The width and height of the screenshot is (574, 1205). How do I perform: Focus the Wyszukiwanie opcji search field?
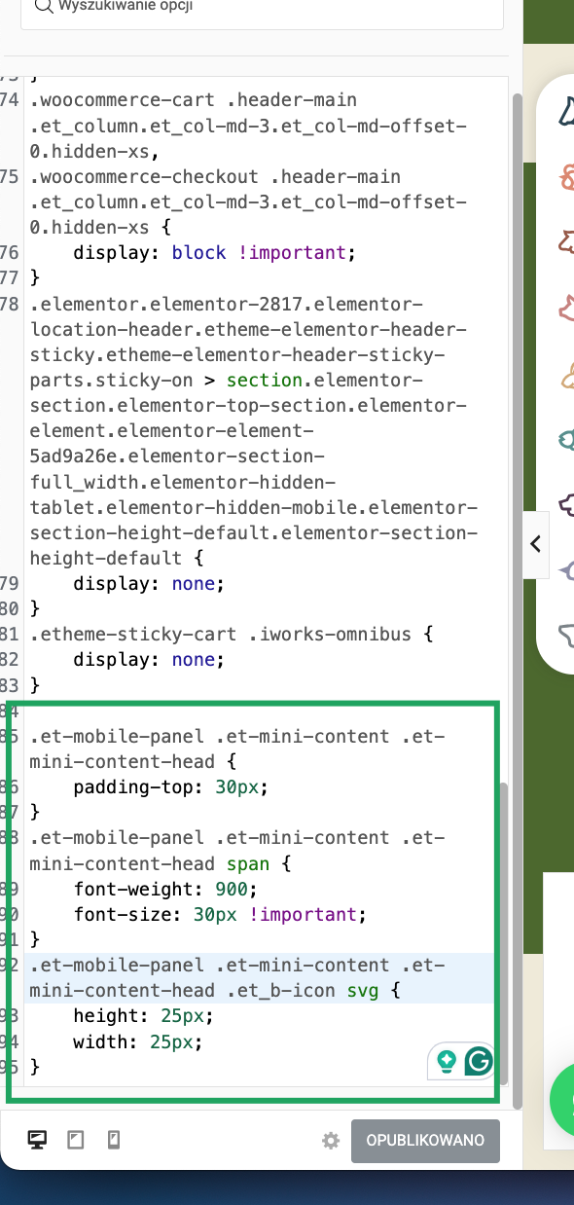(x=262, y=8)
